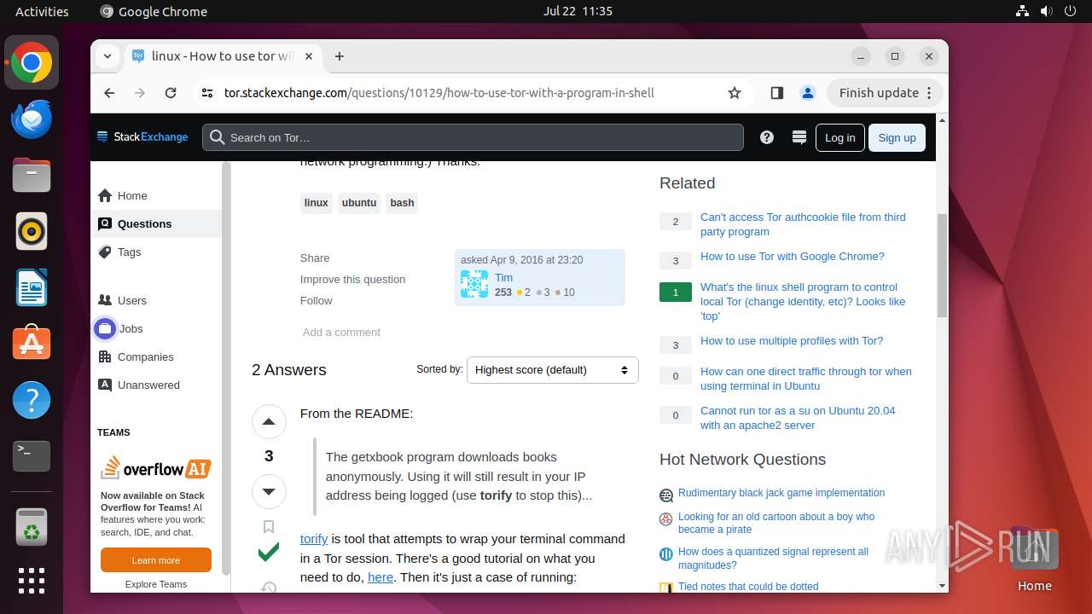Open user Tim's profile link
1092x614 pixels.
504,277
